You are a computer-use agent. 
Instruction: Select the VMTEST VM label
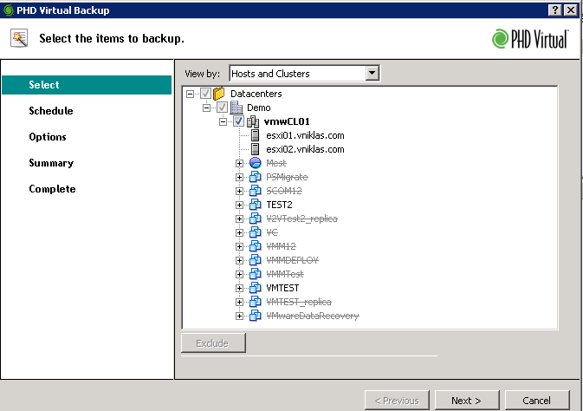coord(282,288)
